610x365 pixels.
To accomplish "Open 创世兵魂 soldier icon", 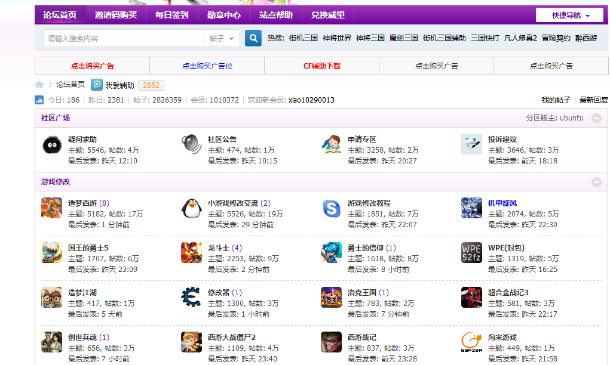I will coord(52,342).
